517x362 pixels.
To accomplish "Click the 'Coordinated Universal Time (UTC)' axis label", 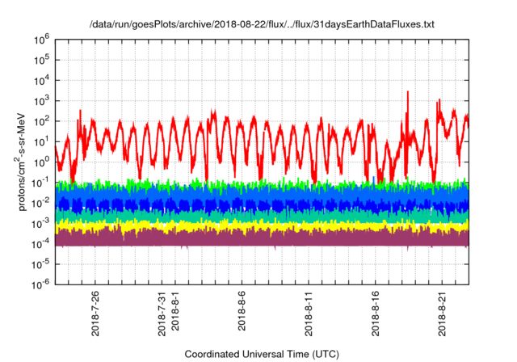I will [x=261, y=354].
